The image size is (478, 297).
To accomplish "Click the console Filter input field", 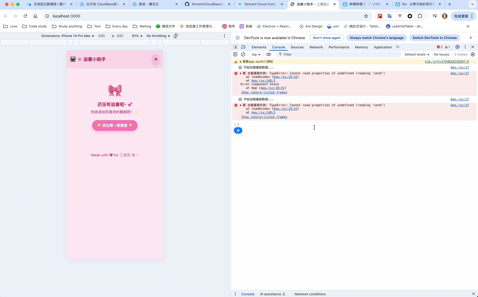I will click(x=340, y=54).
